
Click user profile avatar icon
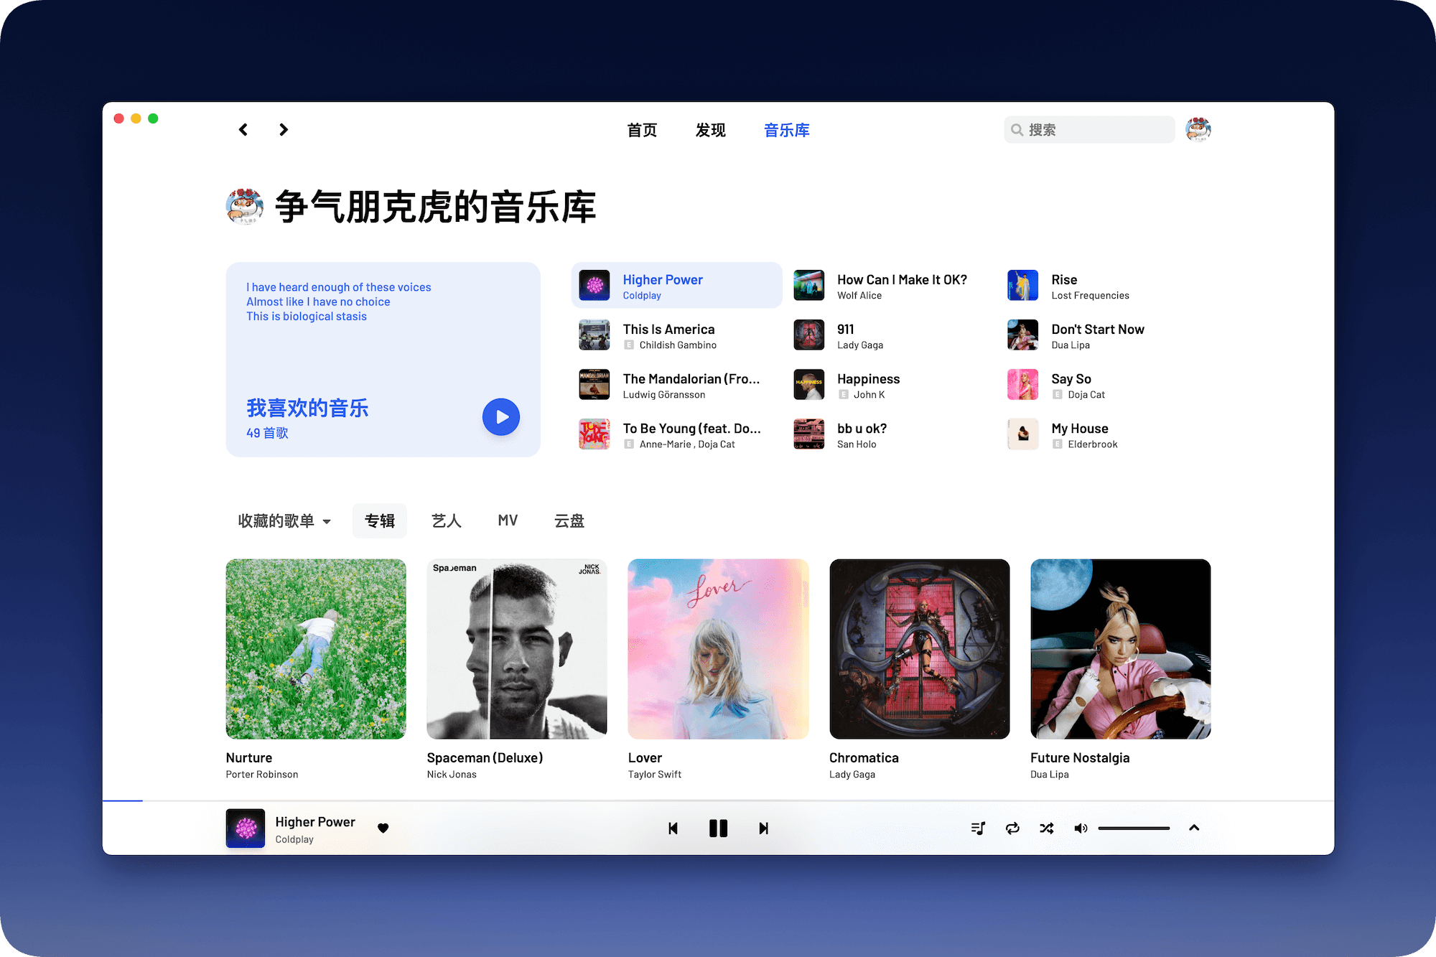(1198, 129)
